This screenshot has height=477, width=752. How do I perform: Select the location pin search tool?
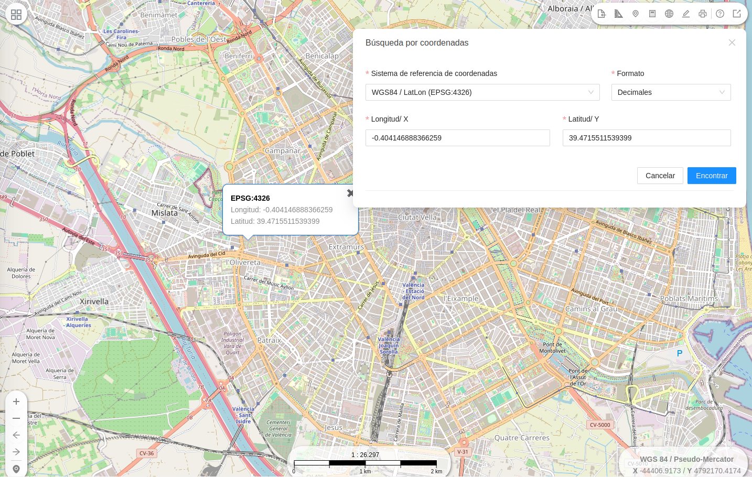pyautogui.click(x=636, y=14)
